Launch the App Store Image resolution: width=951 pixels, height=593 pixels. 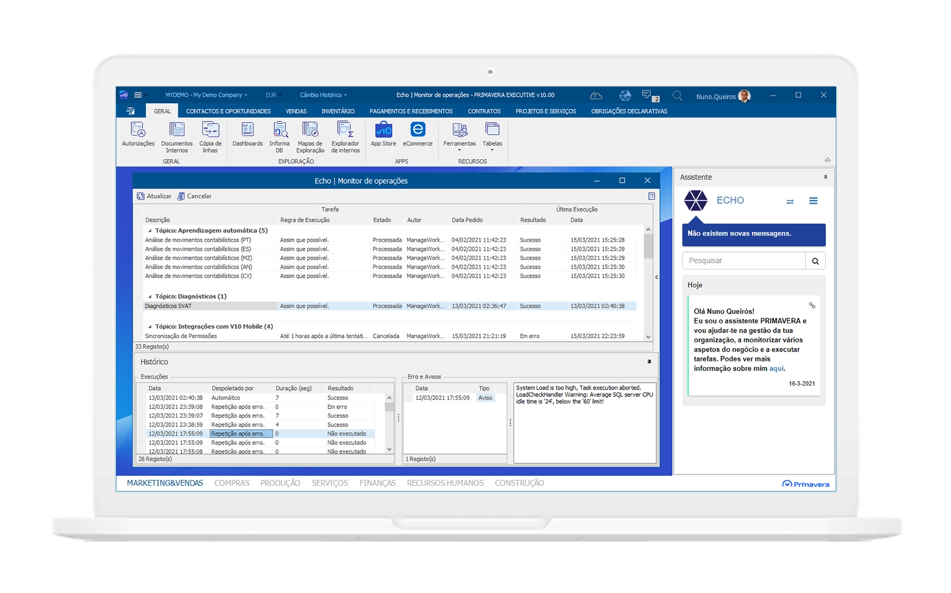point(383,134)
